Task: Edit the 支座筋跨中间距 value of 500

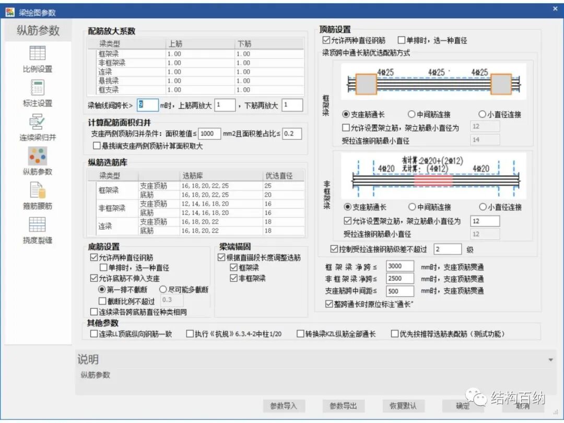Action: pyautogui.click(x=399, y=291)
